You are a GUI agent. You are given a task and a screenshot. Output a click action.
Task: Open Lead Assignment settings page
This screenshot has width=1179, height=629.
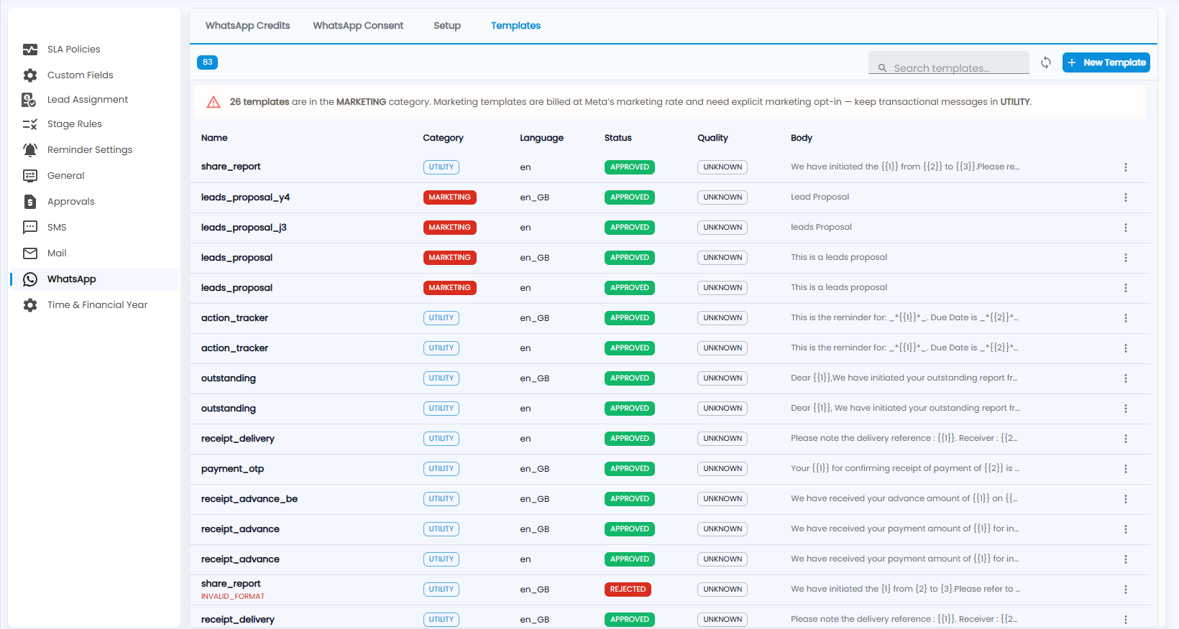click(88, 100)
